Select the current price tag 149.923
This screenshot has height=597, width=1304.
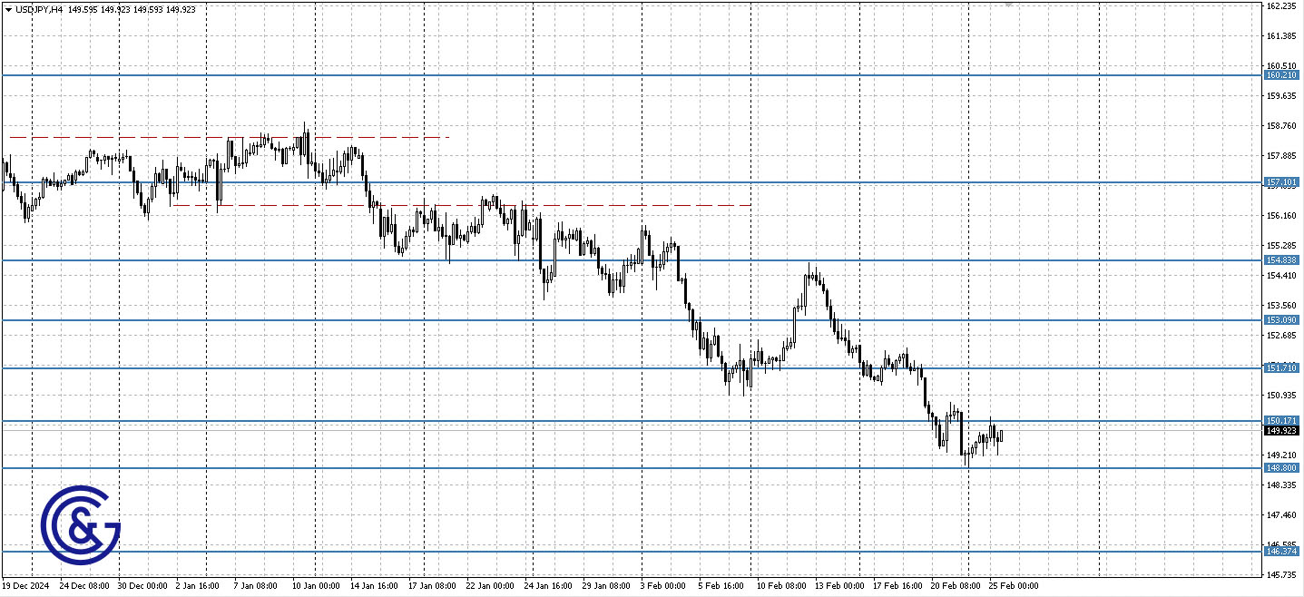click(1281, 432)
